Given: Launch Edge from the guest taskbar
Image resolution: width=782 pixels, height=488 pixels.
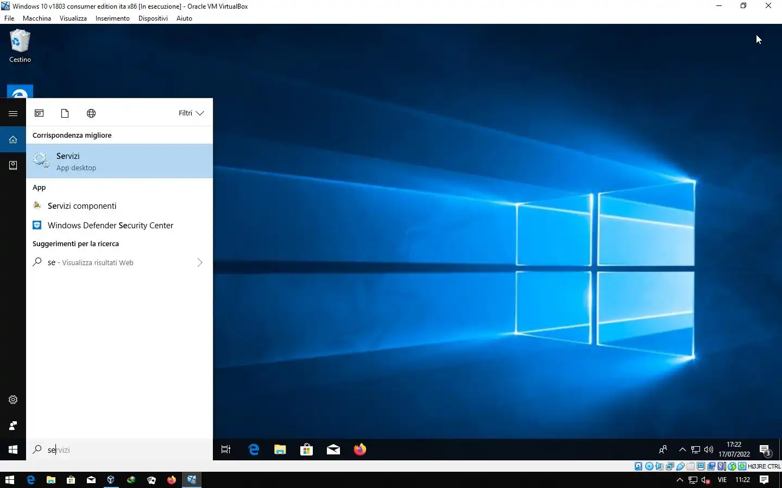Looking at the screenshot, I should pos(254,450).
